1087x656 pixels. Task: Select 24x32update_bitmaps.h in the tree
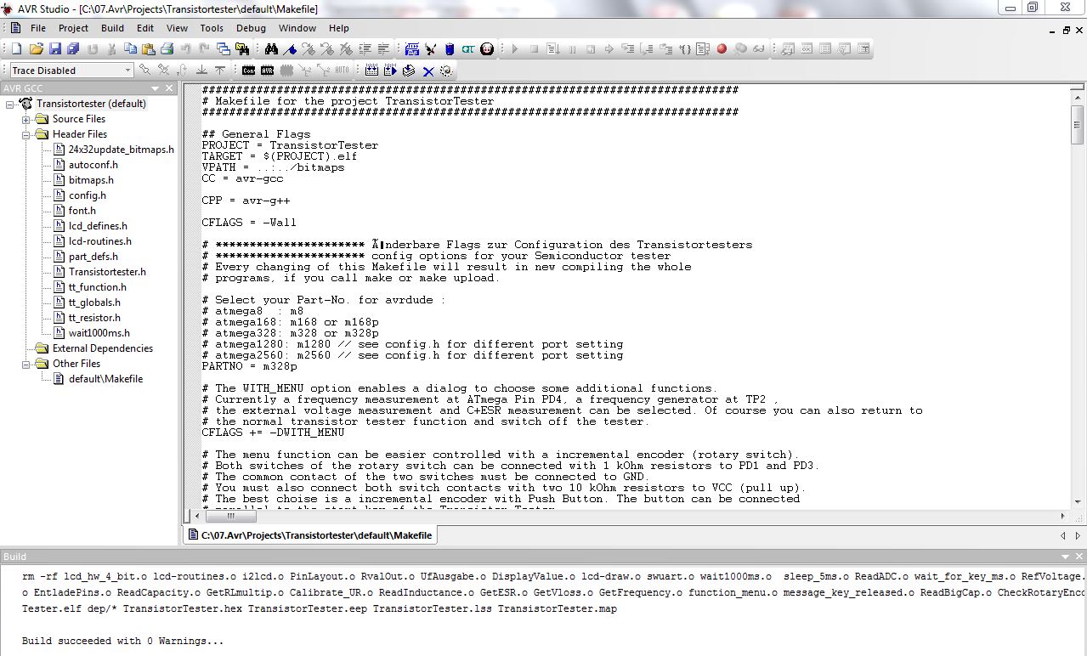121,150
